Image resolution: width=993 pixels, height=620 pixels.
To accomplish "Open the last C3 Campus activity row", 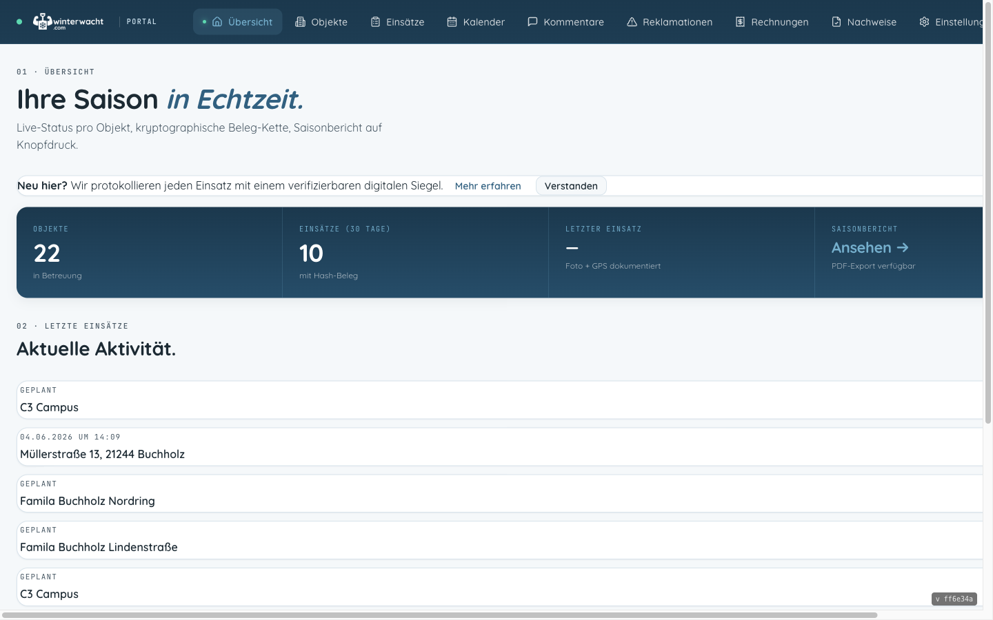I will 500,587.
